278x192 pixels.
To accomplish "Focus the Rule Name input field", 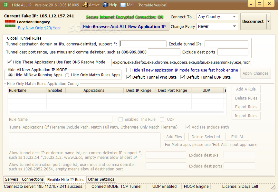I will tap(72, 119).
